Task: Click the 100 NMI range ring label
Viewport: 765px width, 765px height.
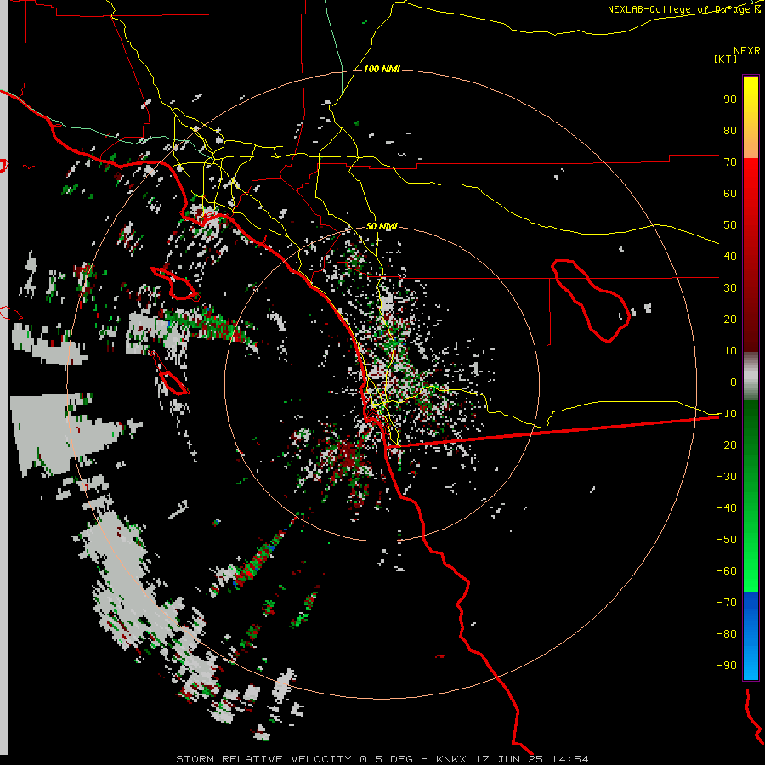Action: pos(382,70)
